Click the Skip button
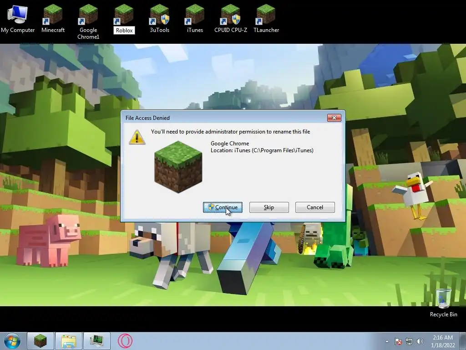Screen dimensions: 466x350 269,207
